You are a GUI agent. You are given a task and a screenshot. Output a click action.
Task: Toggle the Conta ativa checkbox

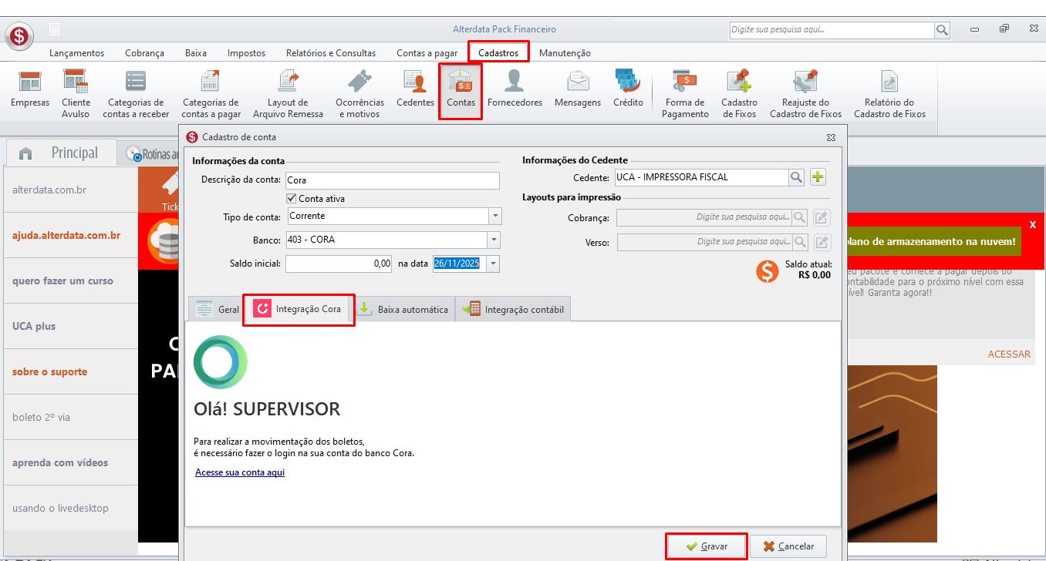[292, 199]
